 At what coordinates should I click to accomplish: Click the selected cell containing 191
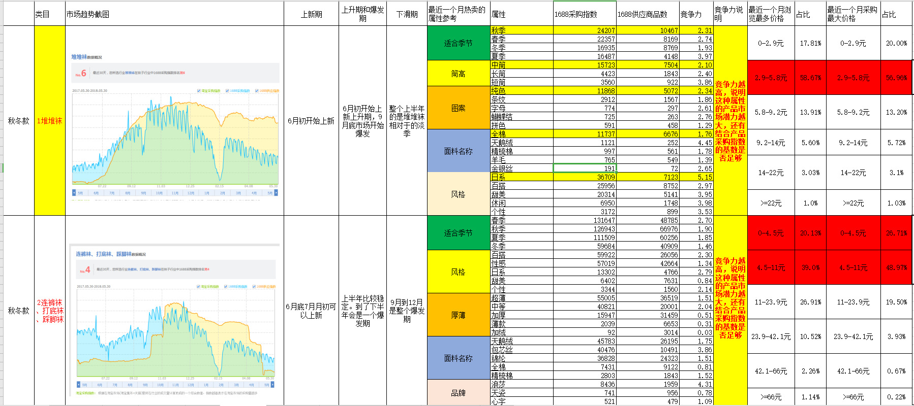click(x=585, y=168)
